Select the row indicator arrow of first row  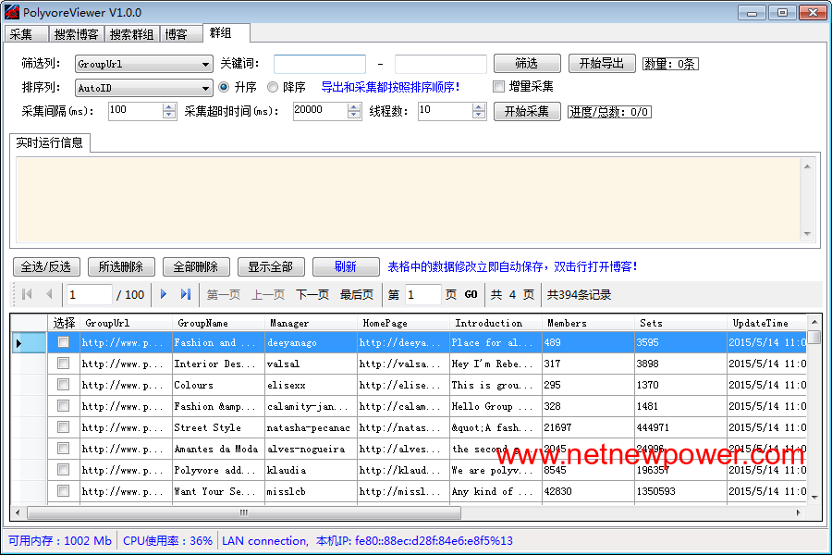pyautogui.click(x=19, y=343)
